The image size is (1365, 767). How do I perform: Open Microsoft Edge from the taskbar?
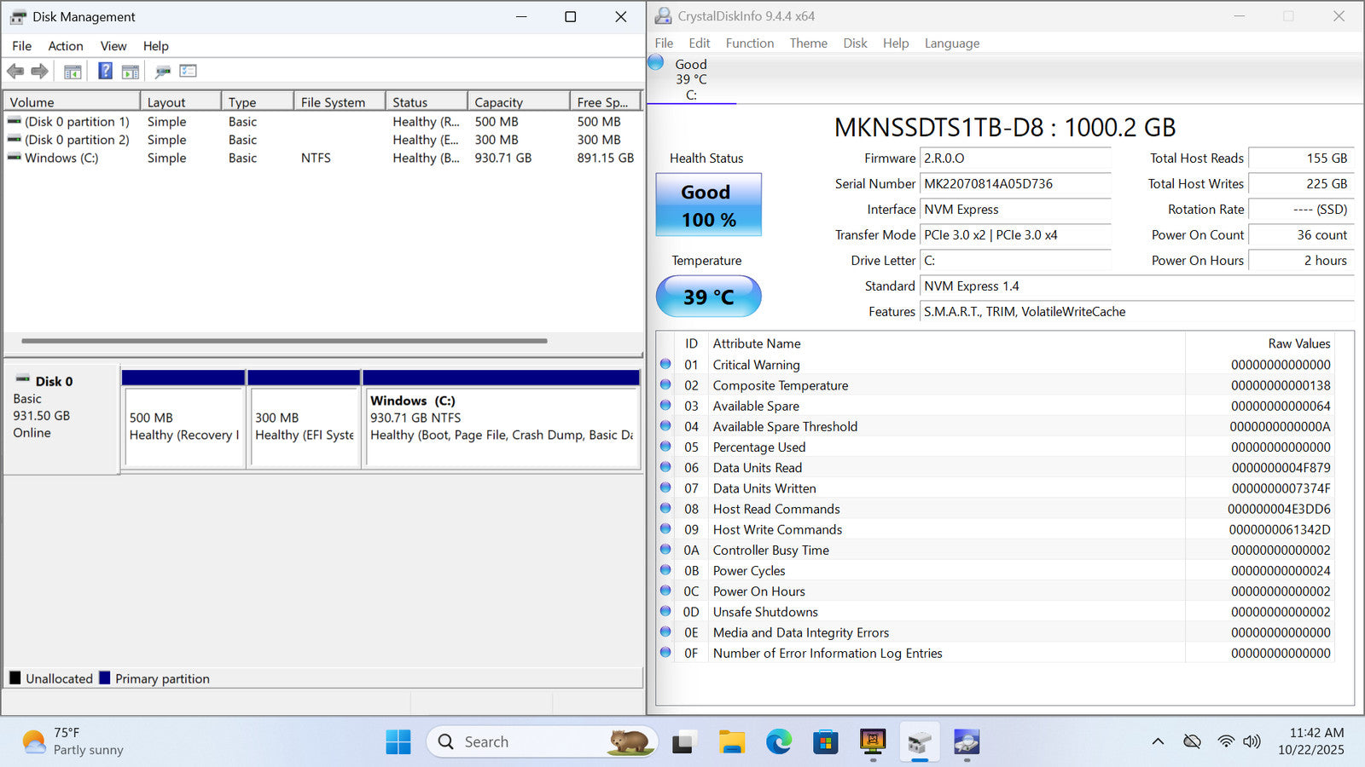point(778,742)
